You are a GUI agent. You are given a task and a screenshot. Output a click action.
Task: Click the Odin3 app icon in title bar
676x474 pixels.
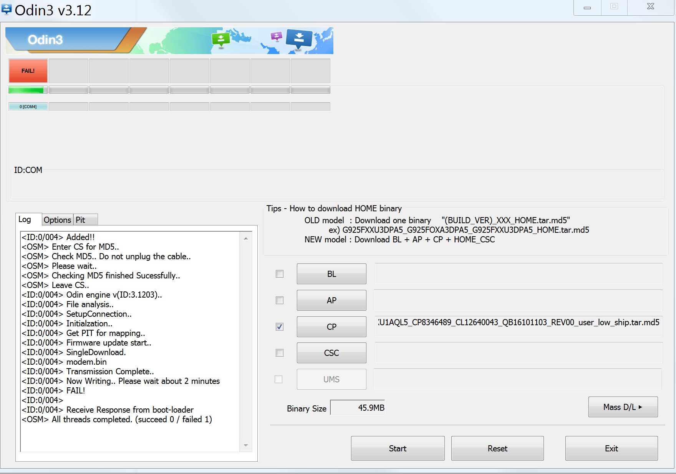7,9
